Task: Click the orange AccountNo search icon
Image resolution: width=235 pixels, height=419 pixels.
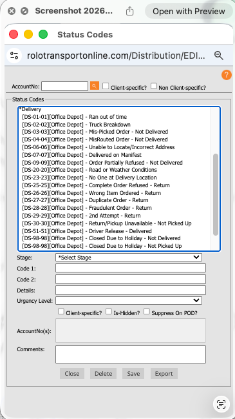Action: [95, 86]
